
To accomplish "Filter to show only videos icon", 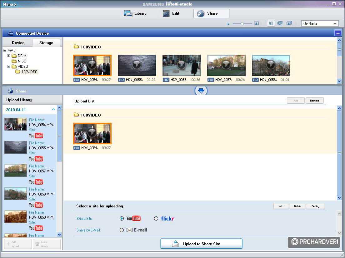I will tap(280, 23).
